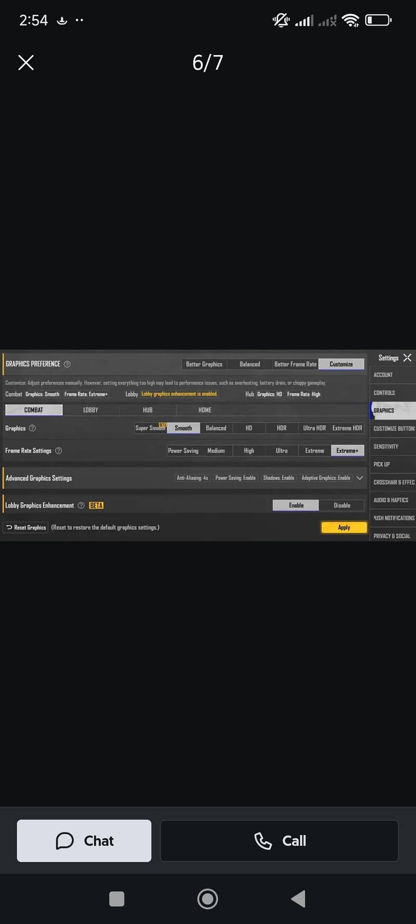This screenshot has width=416, height=924.
Task: Open Lobby Graphics Enhancement help icon
Action: click(x=81, y=505)
